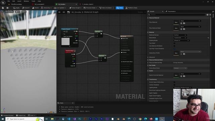Switch to the NS_example02 tab
The width and height of the screenshot is (215, 121).
pos(39,4)
